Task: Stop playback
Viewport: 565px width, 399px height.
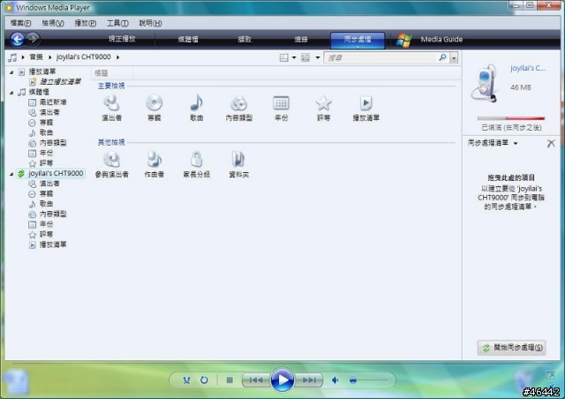Action: click(230, 380)
